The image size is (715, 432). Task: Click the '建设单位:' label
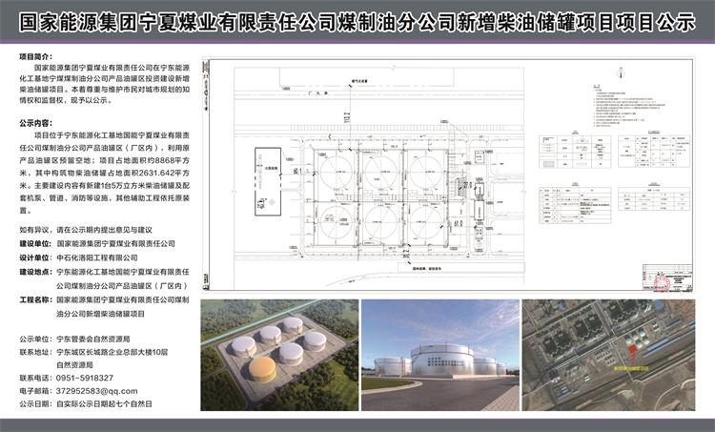coord(35,243)
